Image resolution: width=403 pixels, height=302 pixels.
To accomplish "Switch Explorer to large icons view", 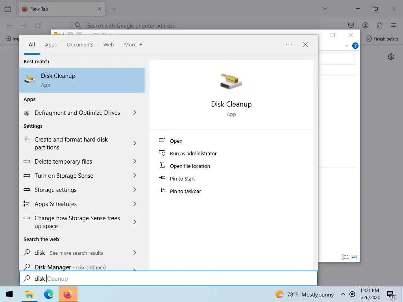I will 354,257.
